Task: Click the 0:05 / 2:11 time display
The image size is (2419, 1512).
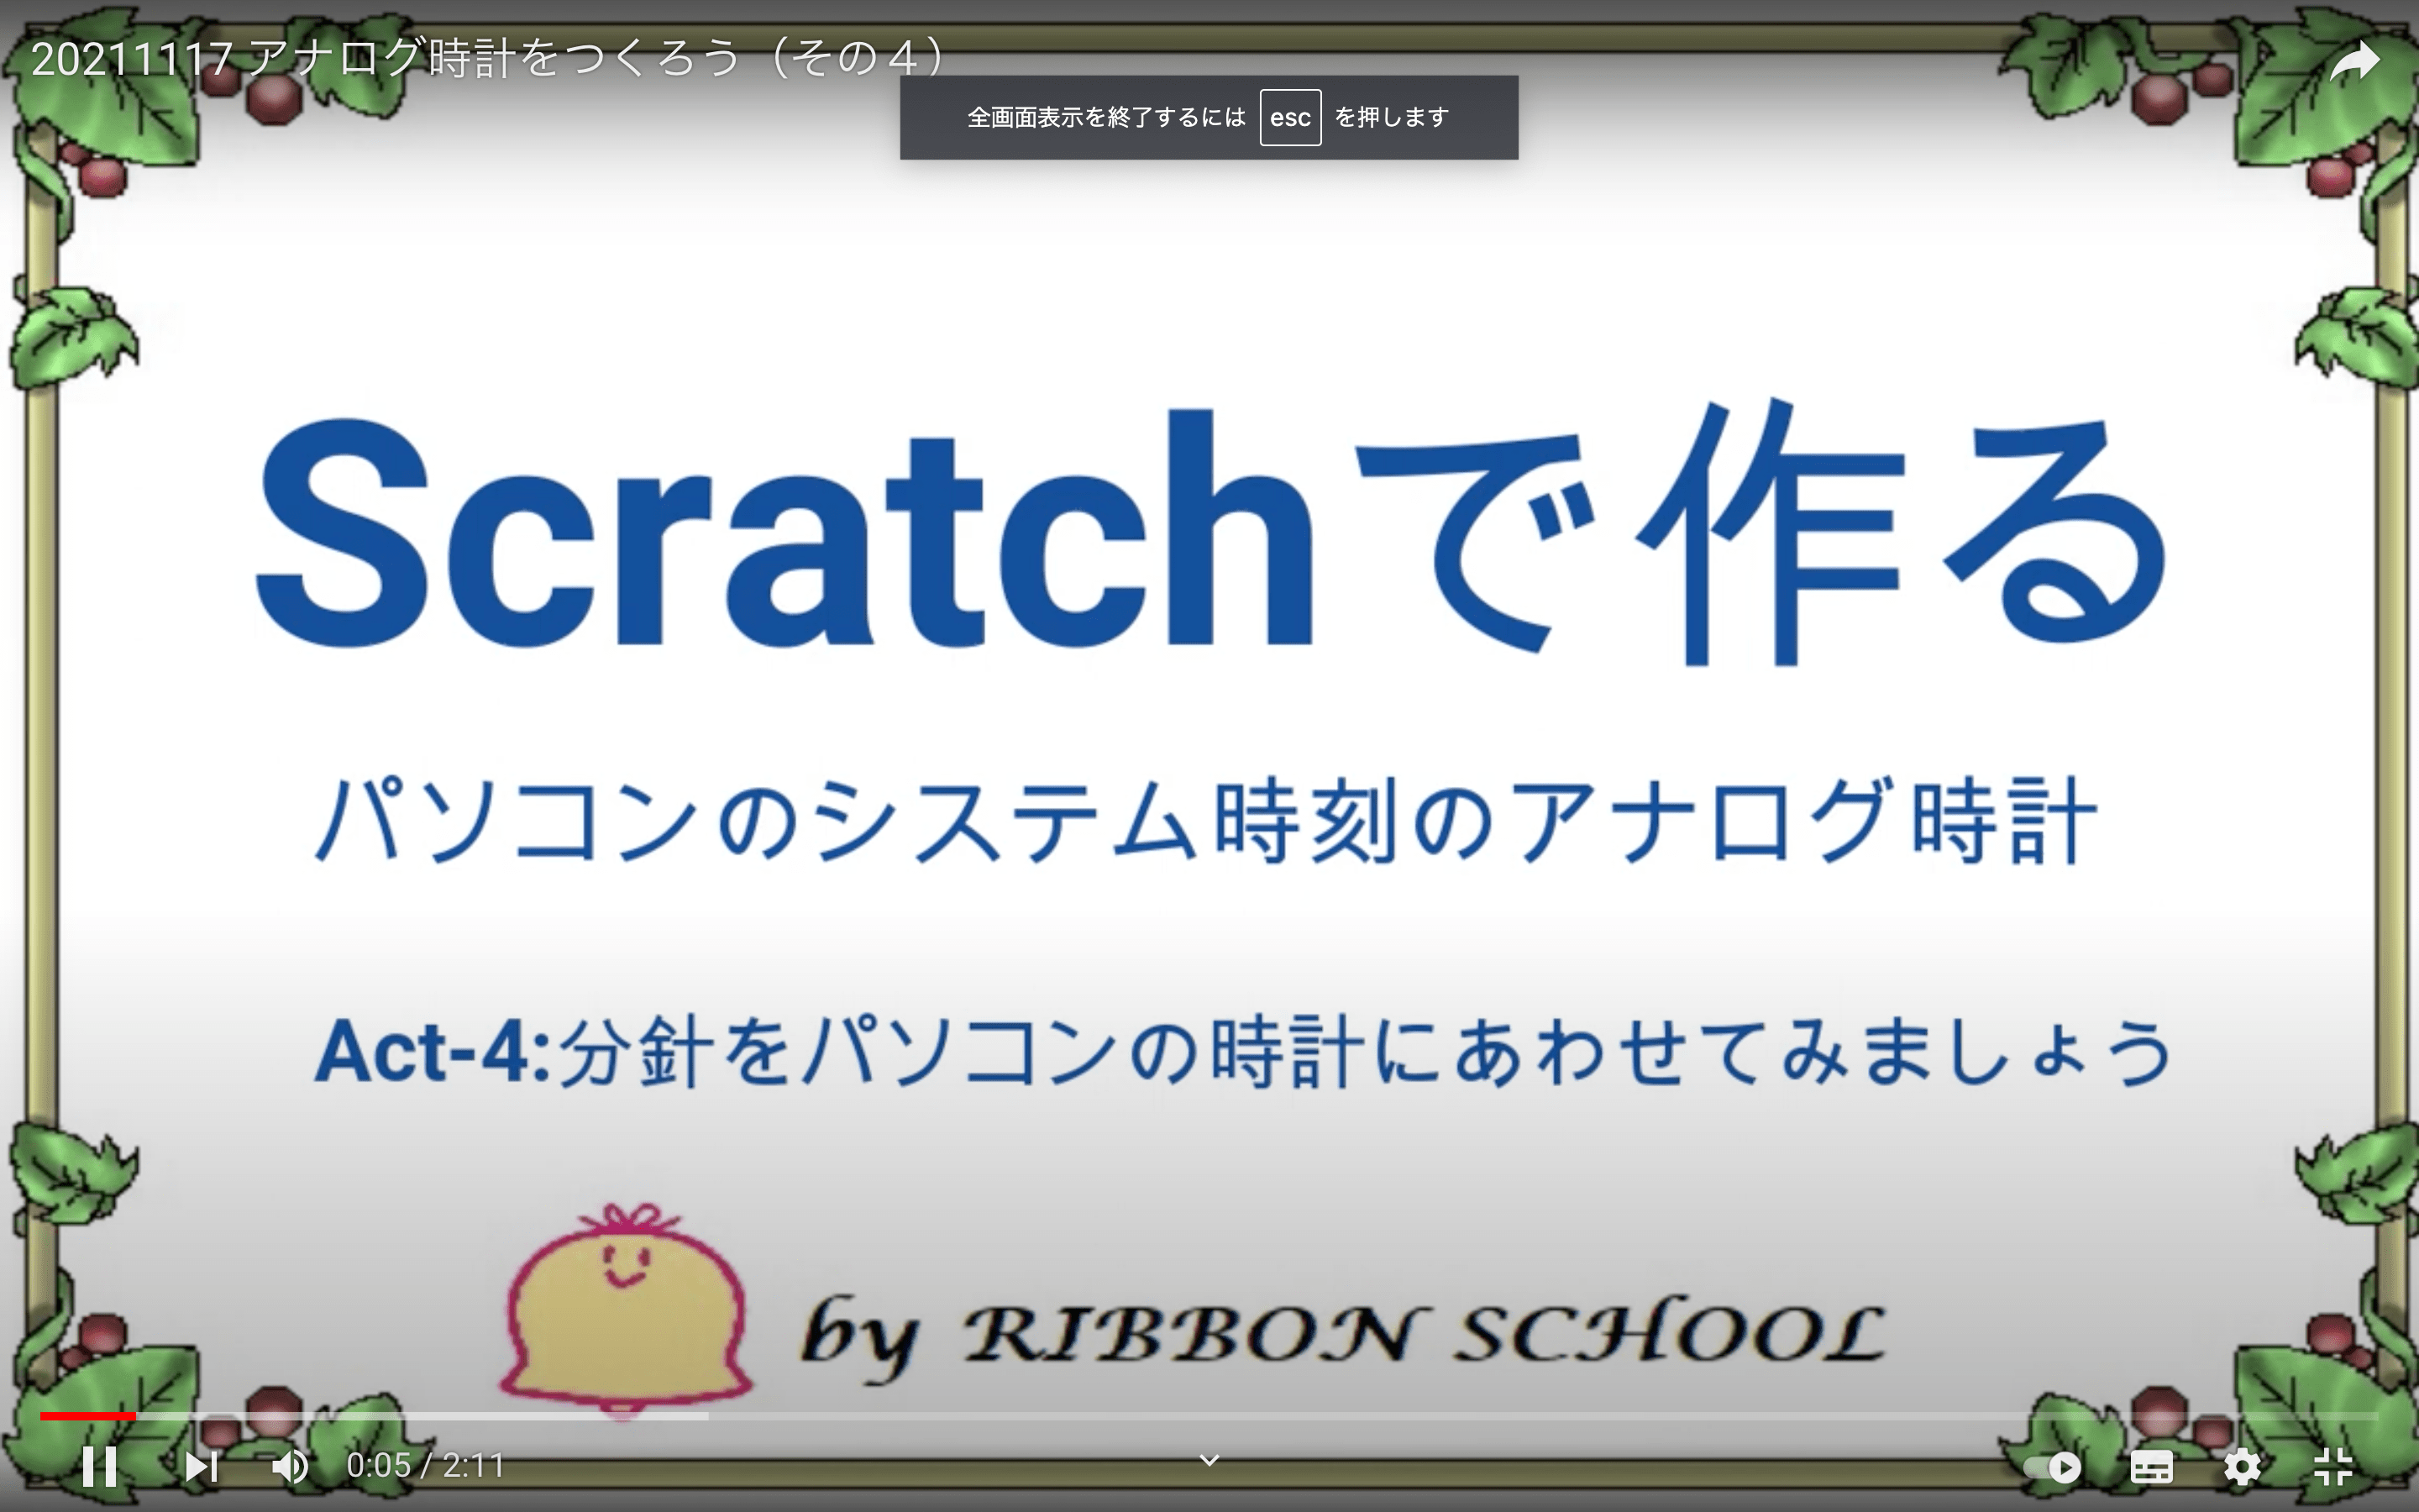Action: click(x=425, y=1466)
